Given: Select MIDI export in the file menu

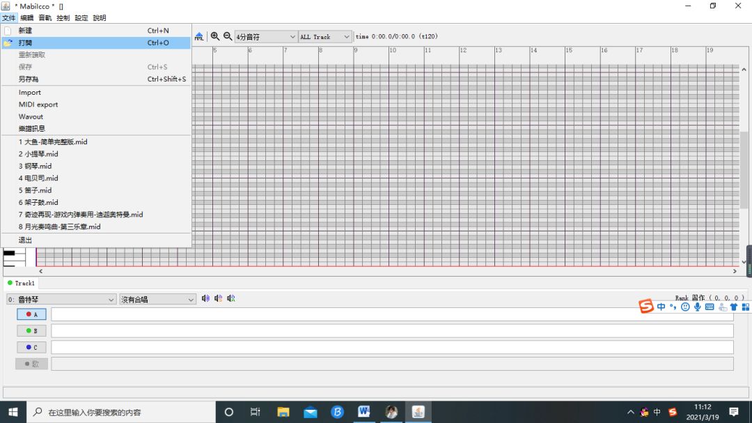Looking at the screenshot, I should tap(38, 105).
